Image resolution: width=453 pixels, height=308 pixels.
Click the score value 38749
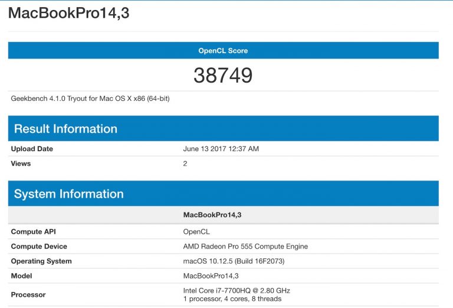pyautogui.click(x=223, y=76)
